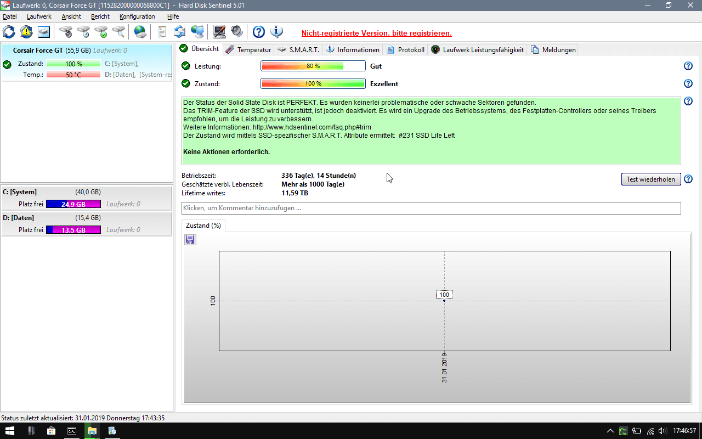This screenshot has height=439, width=702.
Task: Click the status bar last updated text
Action: click(x=83, y=418)
